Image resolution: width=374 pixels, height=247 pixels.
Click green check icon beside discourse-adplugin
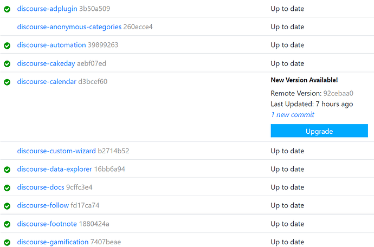pos(7,9)
